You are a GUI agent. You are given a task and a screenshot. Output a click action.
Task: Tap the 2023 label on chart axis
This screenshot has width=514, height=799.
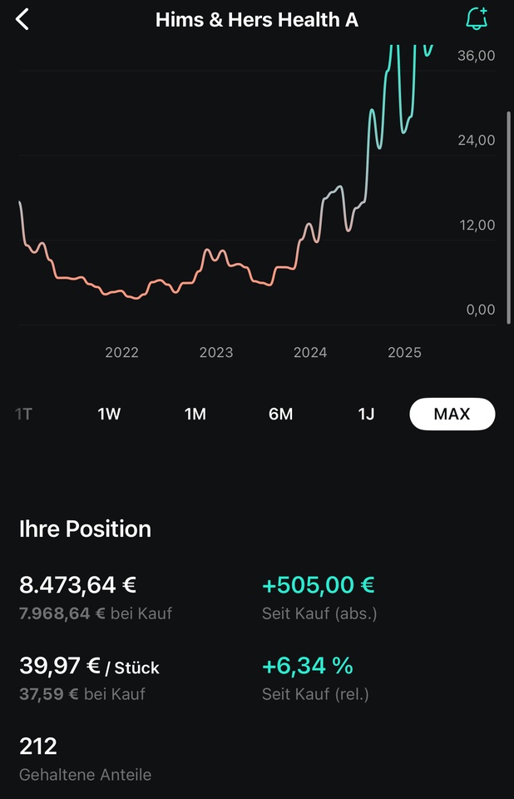(x=216, y=353)
